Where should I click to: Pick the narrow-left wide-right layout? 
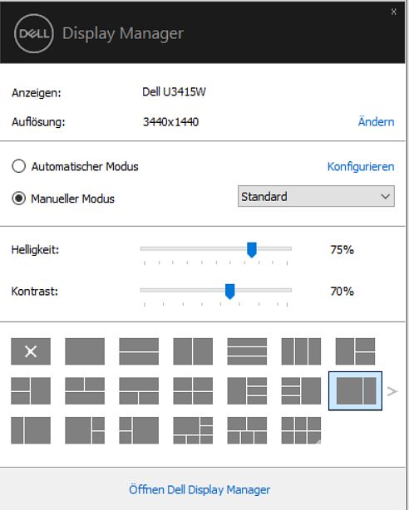31,430
